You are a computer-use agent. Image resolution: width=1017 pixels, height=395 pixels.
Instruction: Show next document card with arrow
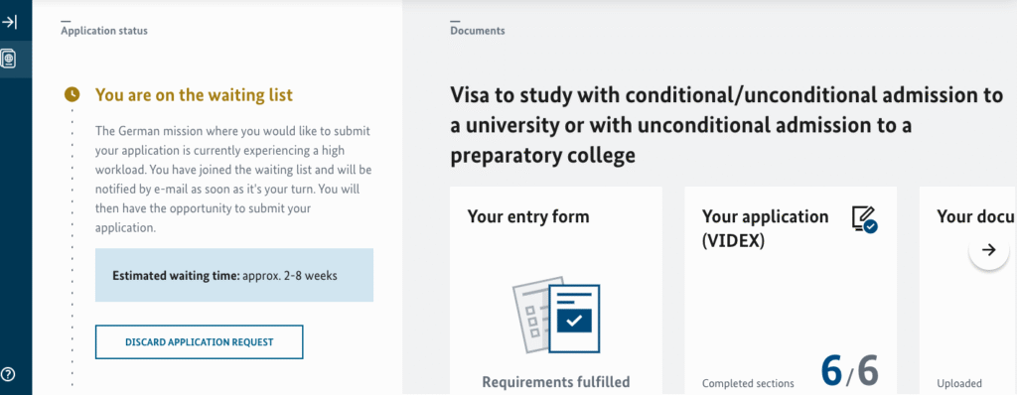coord(988,250)
